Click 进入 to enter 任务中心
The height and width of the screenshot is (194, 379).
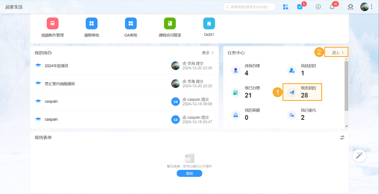pyautogui.click(x=338, y=53)
